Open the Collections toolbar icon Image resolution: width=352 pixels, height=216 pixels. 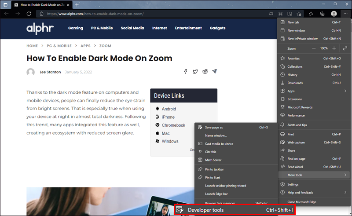[322, 14]
